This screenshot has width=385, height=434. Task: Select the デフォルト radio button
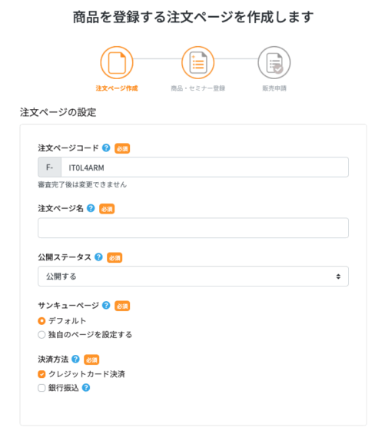coord(41,321)
